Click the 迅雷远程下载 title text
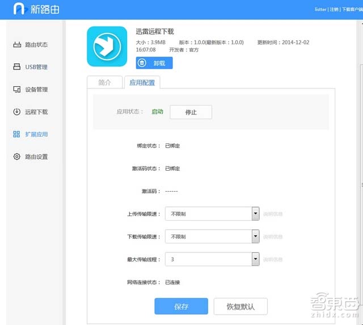363x325 pixels. click(x=155, y=32)
